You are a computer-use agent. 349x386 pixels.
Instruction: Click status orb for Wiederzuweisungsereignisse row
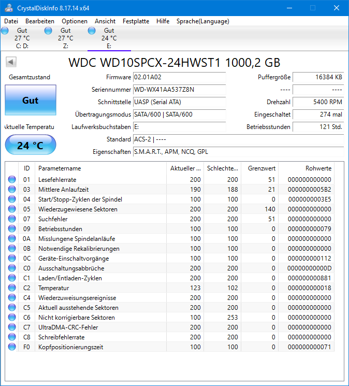pyautogui.click(x=12, y=297)
